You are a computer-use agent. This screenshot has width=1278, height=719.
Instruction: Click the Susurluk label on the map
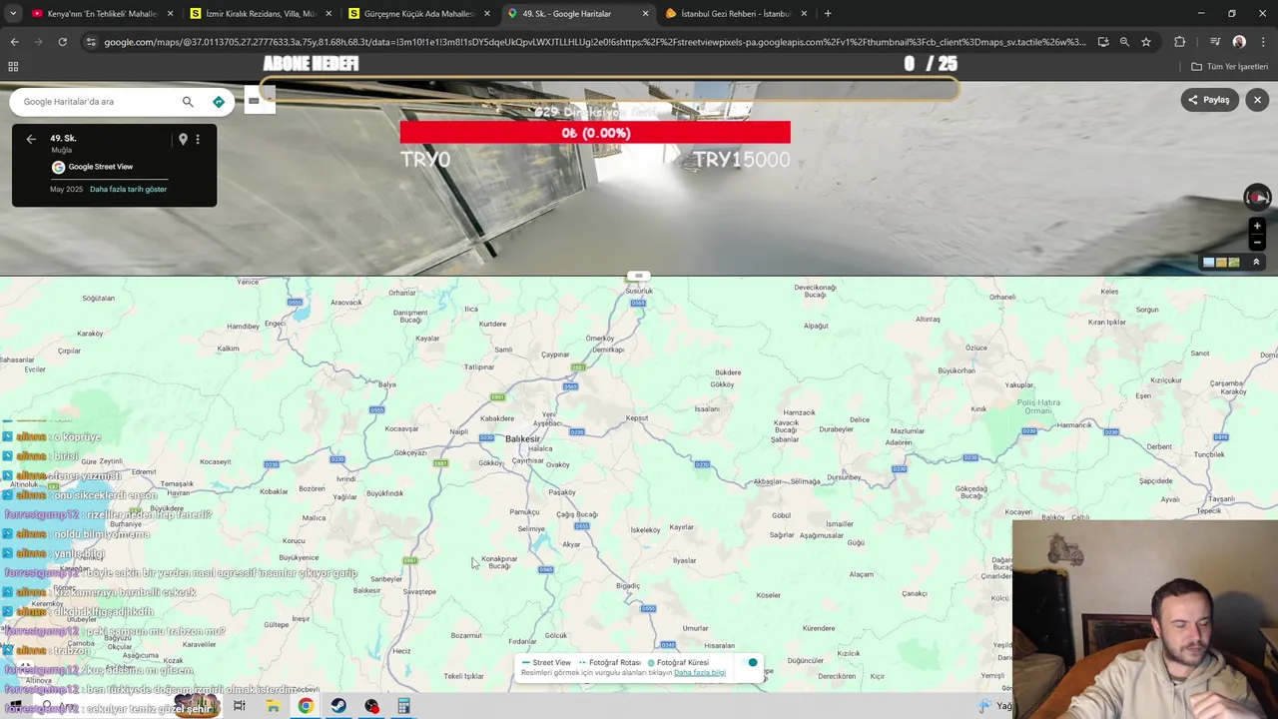pyautogui.click(x=639, y=291)
